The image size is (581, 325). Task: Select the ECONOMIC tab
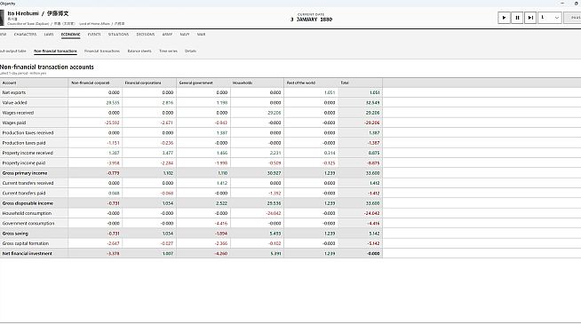click(x=70, y=35)
